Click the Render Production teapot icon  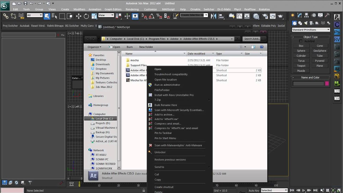click(280, 16)
